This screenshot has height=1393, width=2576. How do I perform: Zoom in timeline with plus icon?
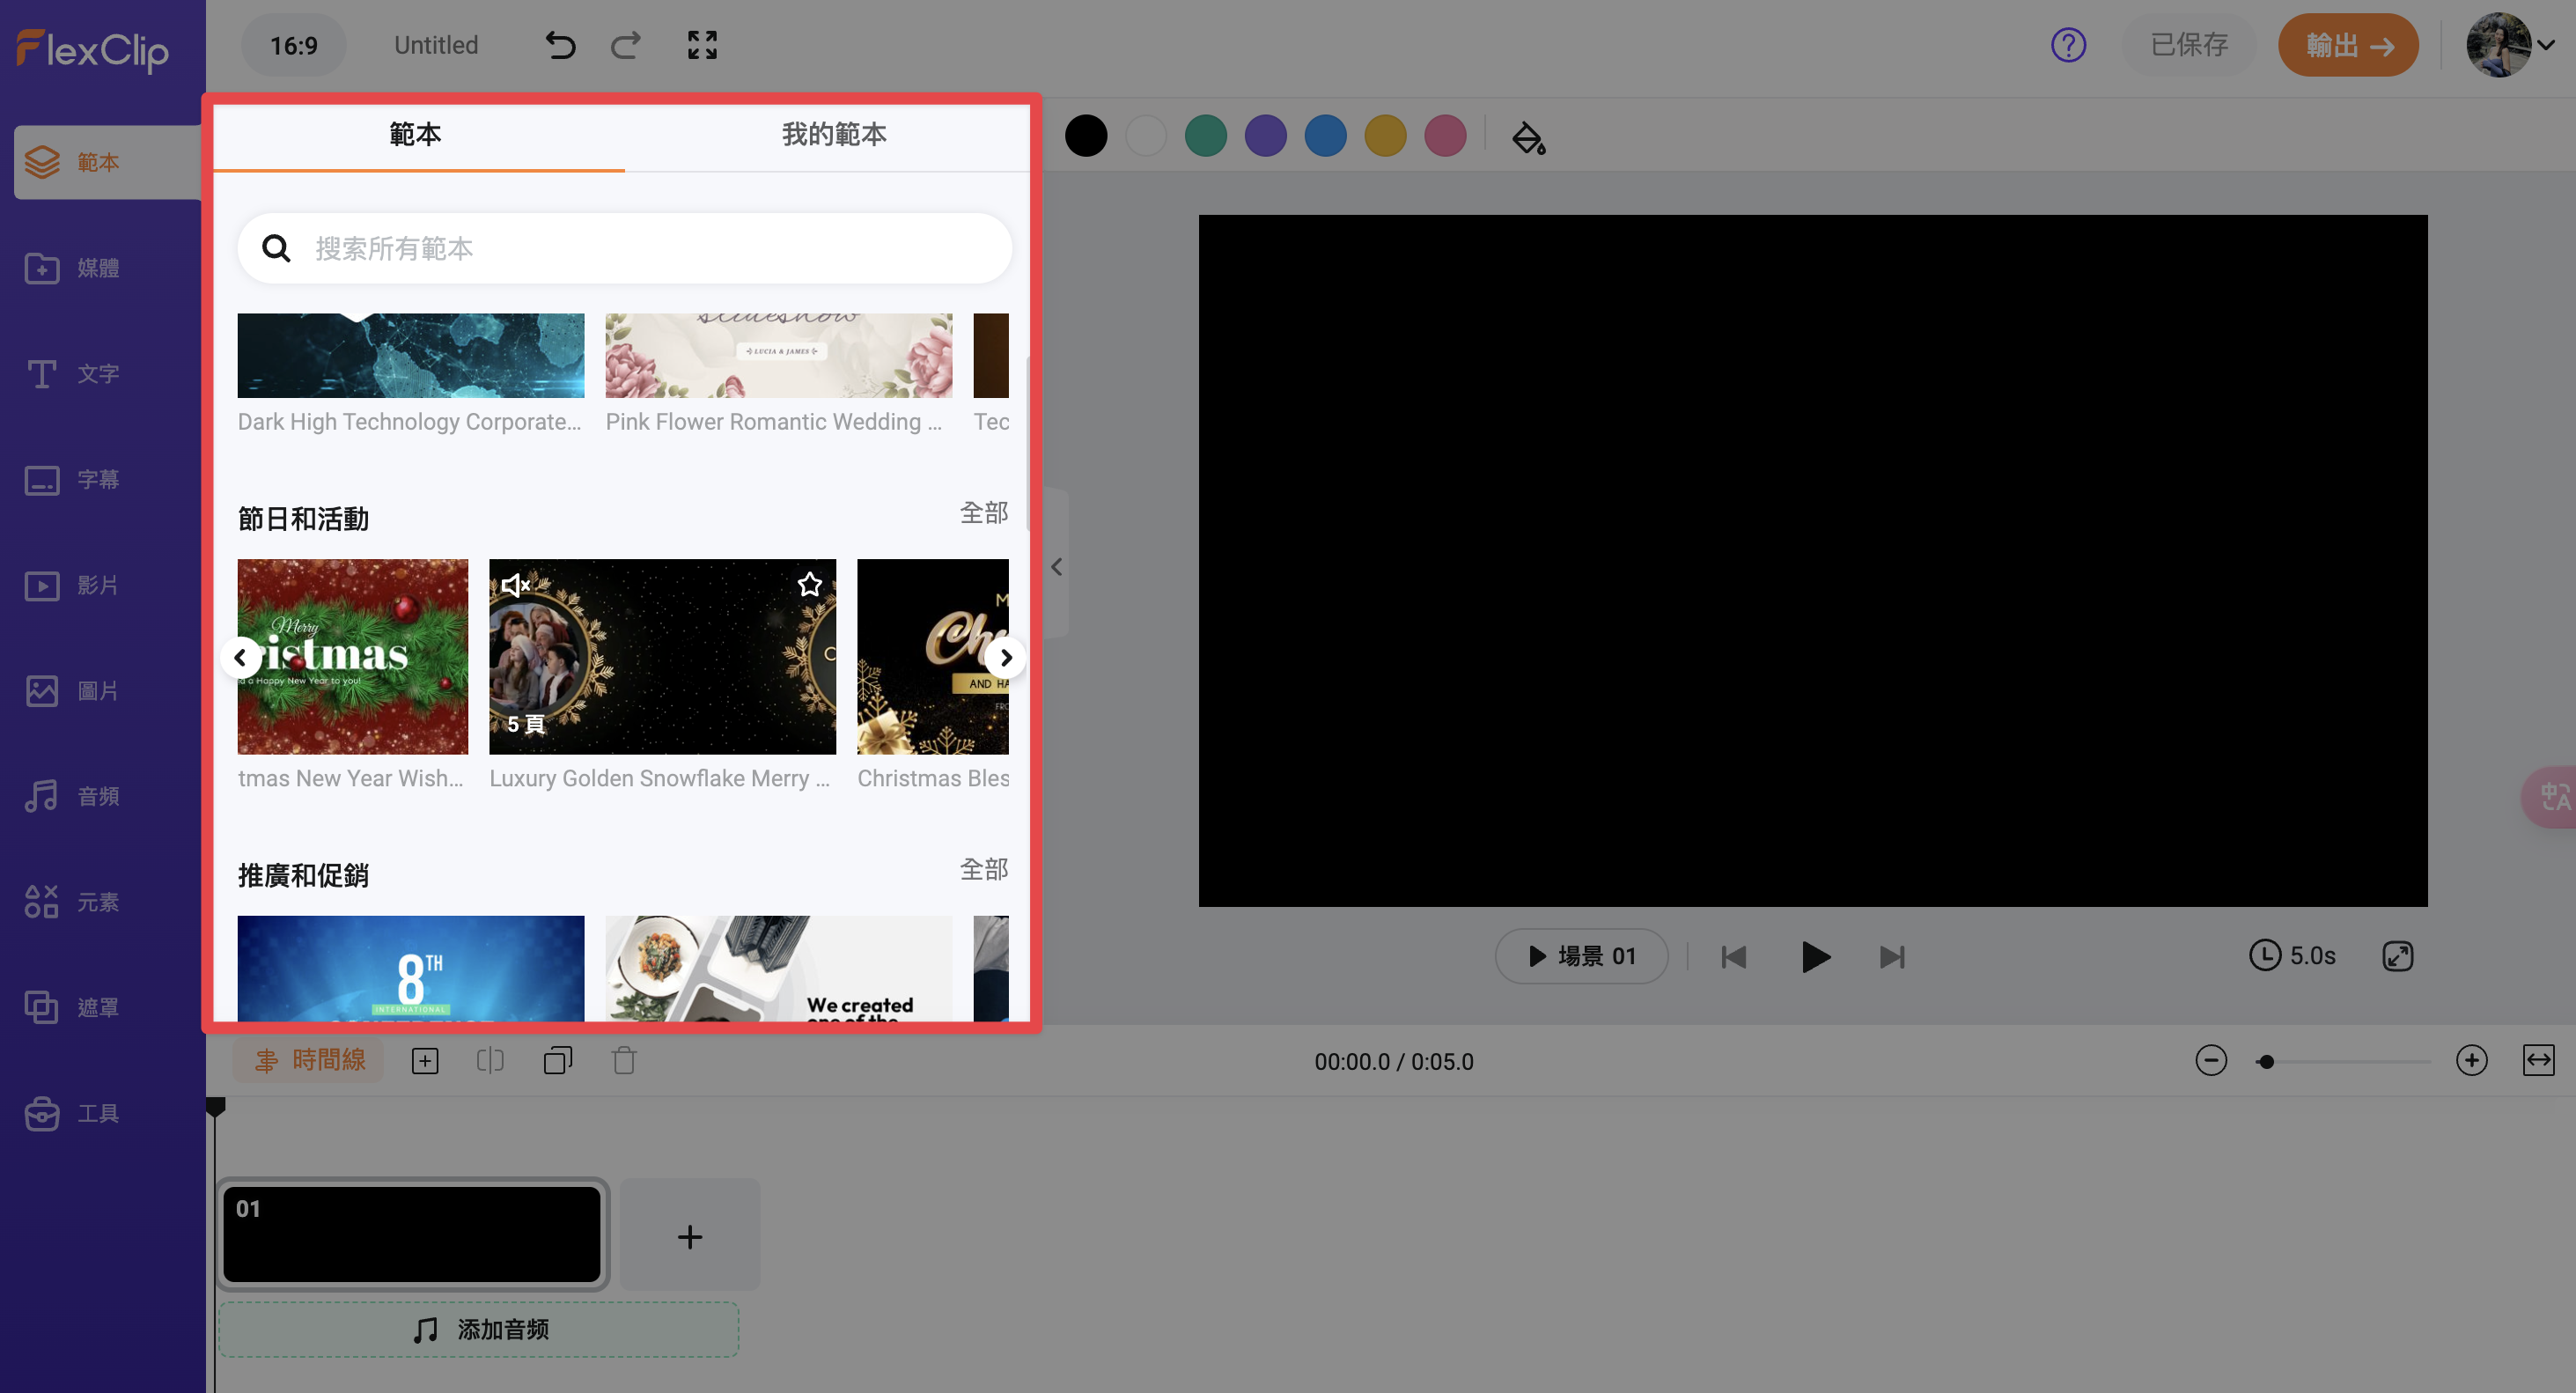pos(2471,1060)
